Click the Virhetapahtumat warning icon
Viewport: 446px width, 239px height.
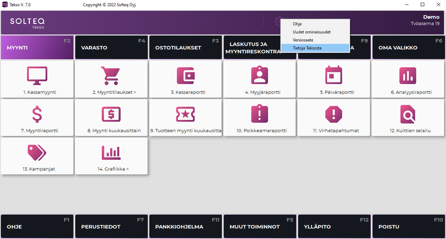(x=334, y=114)
